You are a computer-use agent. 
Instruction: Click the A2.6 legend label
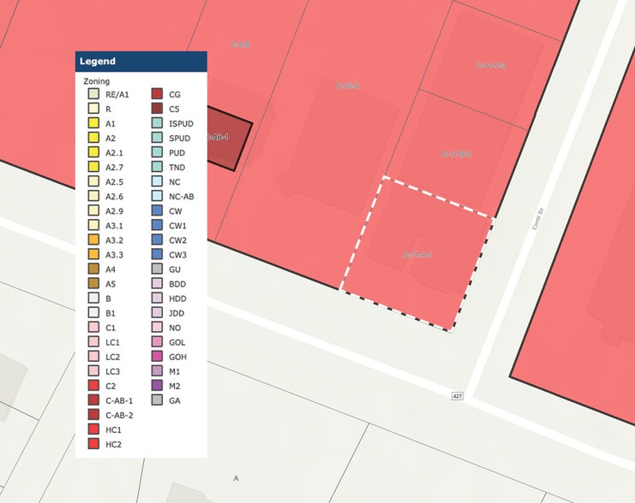tap(114, 197)
